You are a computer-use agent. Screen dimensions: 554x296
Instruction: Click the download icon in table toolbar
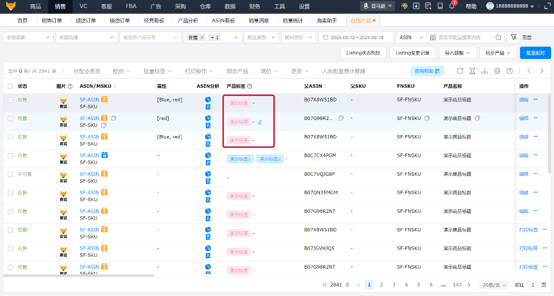point(485,71)
